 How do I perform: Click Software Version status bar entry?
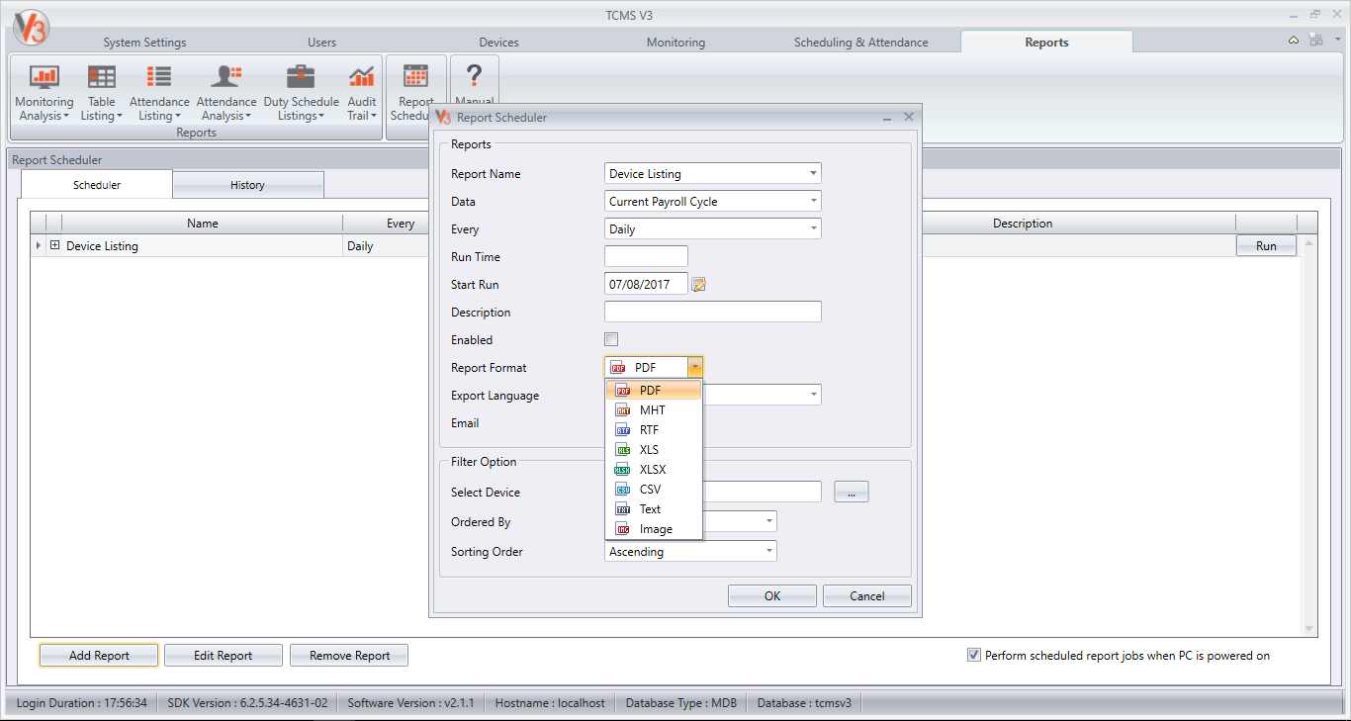(410, 703)
